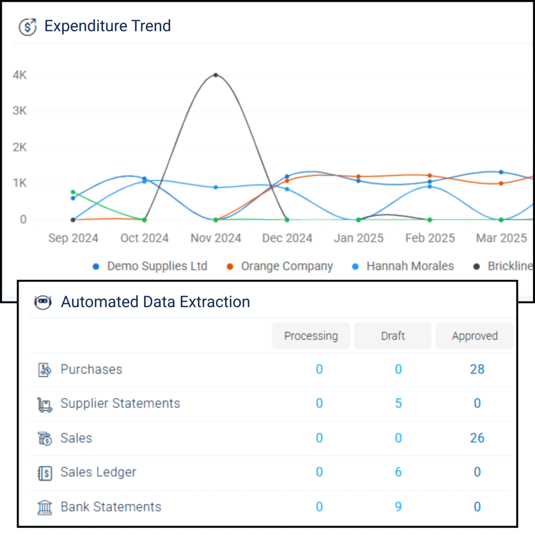
Task: Open the 6 draft Sales Ledger items
Action: (x=398, y=472)
